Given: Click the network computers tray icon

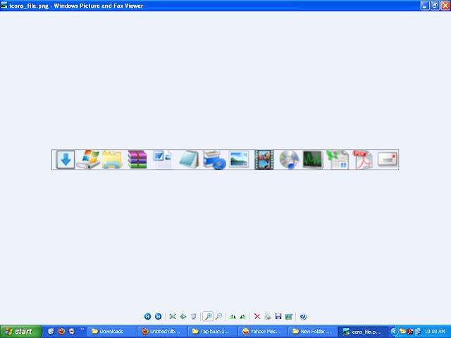Looking at the screenshot, I should point(418,332).
